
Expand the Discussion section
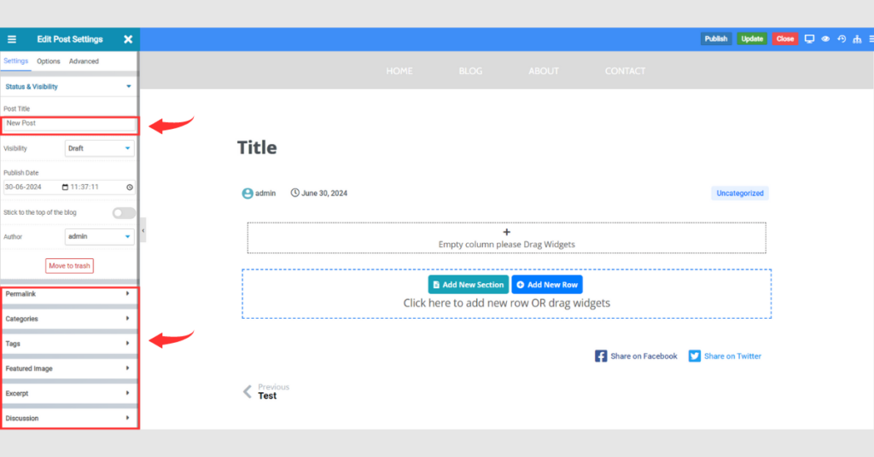[x=69, y=419]
